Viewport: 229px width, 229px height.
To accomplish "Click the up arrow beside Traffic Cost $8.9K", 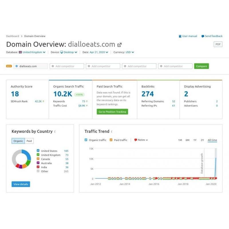I will 87,105.
